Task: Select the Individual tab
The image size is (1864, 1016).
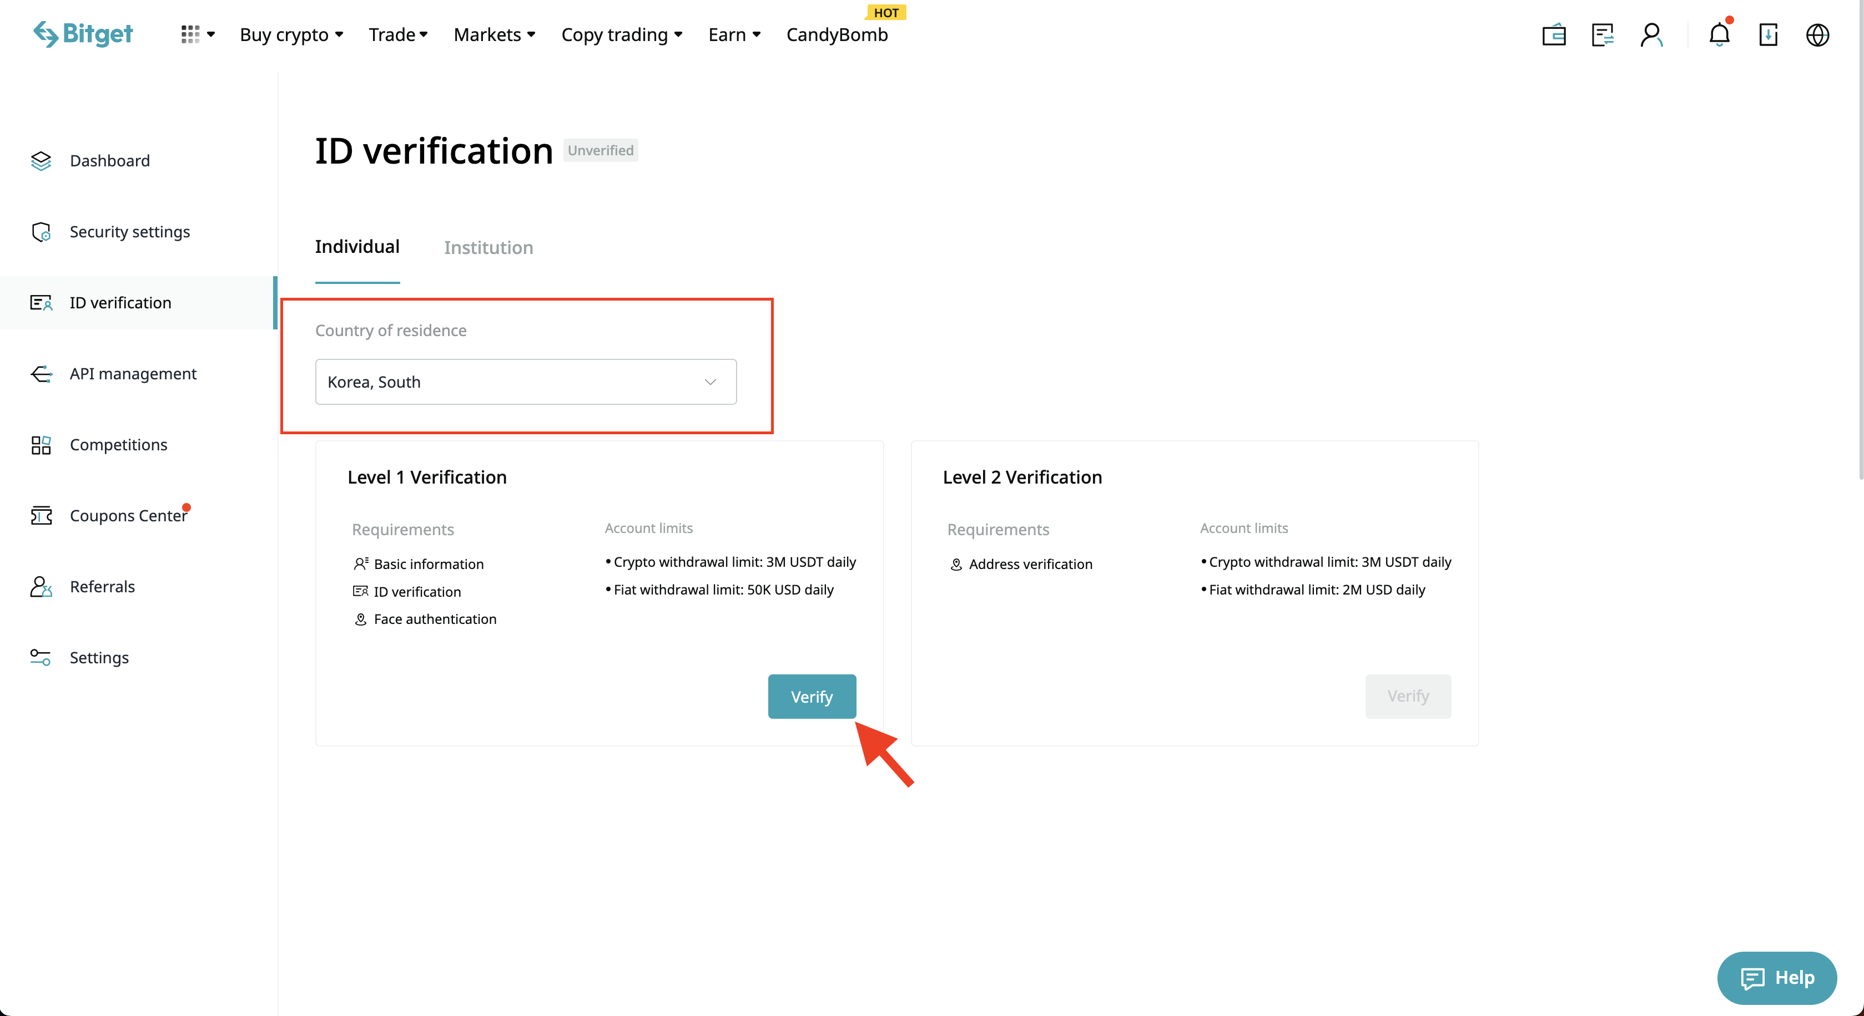Action: tap(357, 247)
